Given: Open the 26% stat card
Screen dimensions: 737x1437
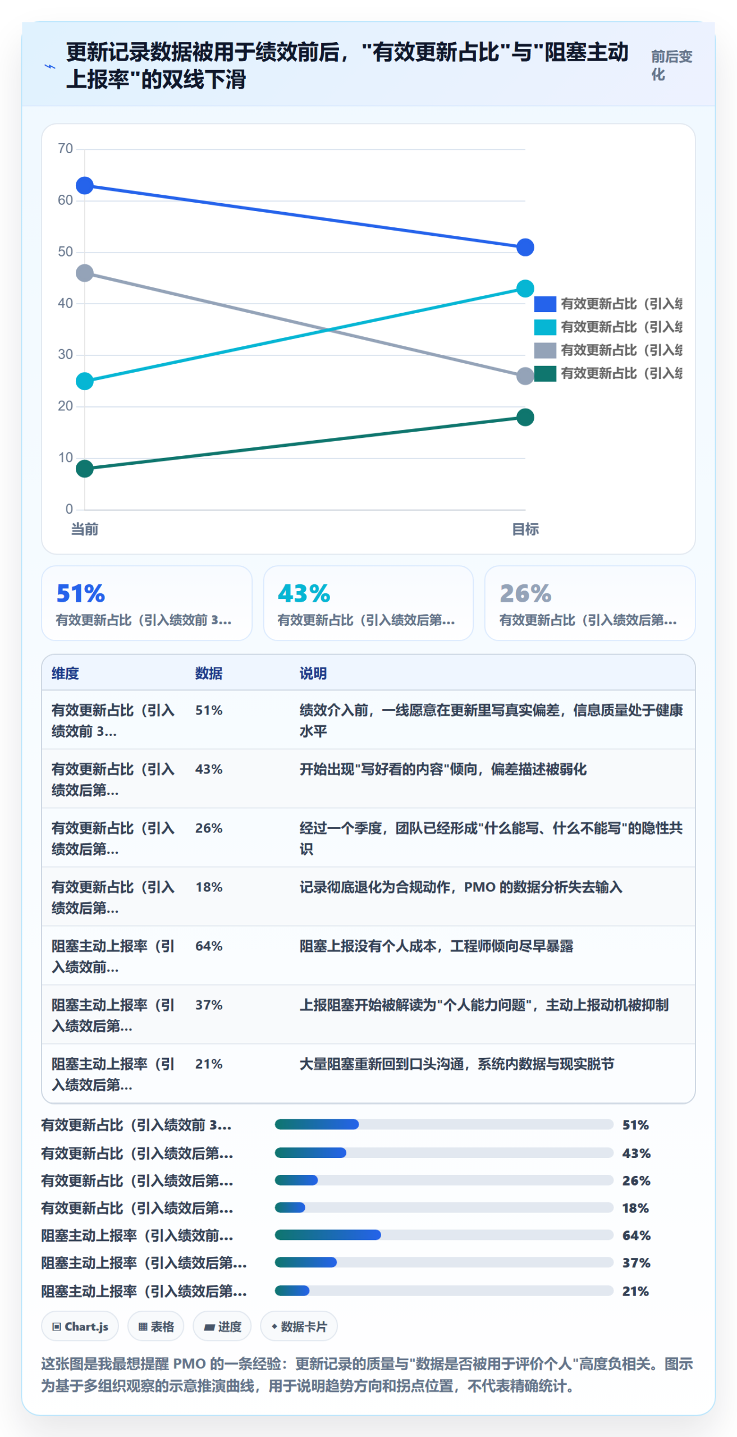Looking at the screenshot, I should pos(589,602).
